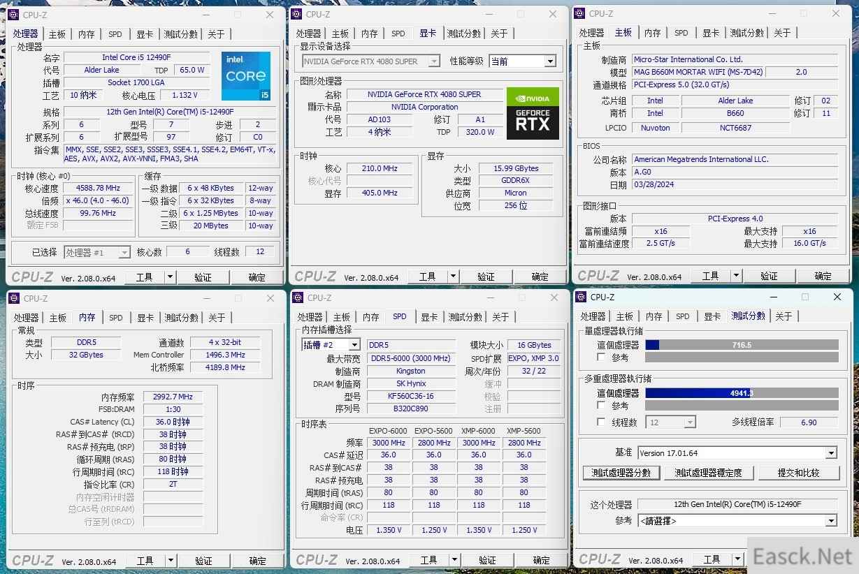Switch to 测试分数 tab in processor window

click(181, 34)
